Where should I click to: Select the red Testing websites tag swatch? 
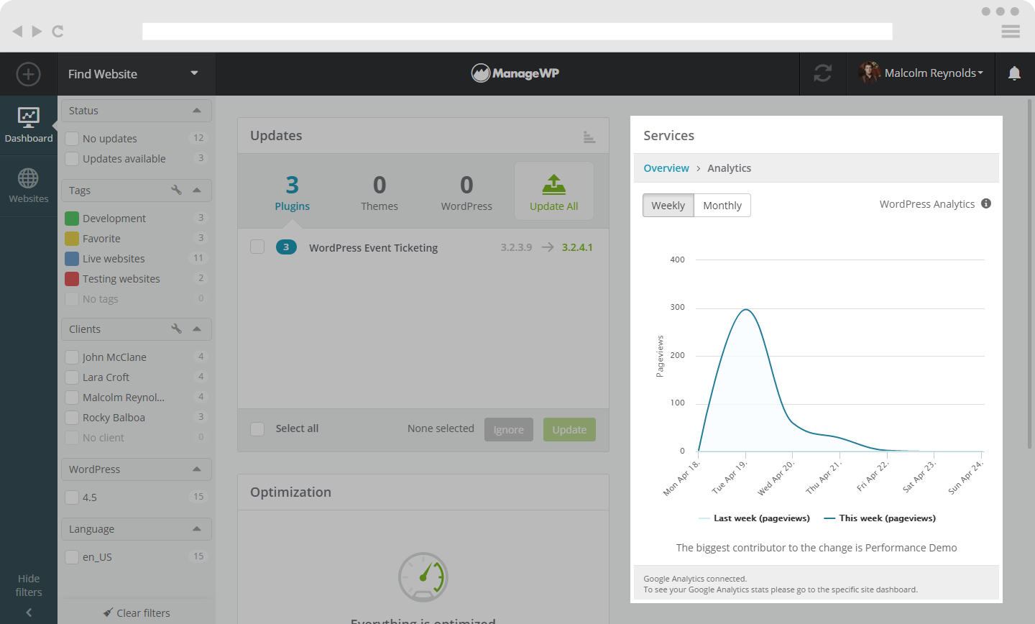72,278
